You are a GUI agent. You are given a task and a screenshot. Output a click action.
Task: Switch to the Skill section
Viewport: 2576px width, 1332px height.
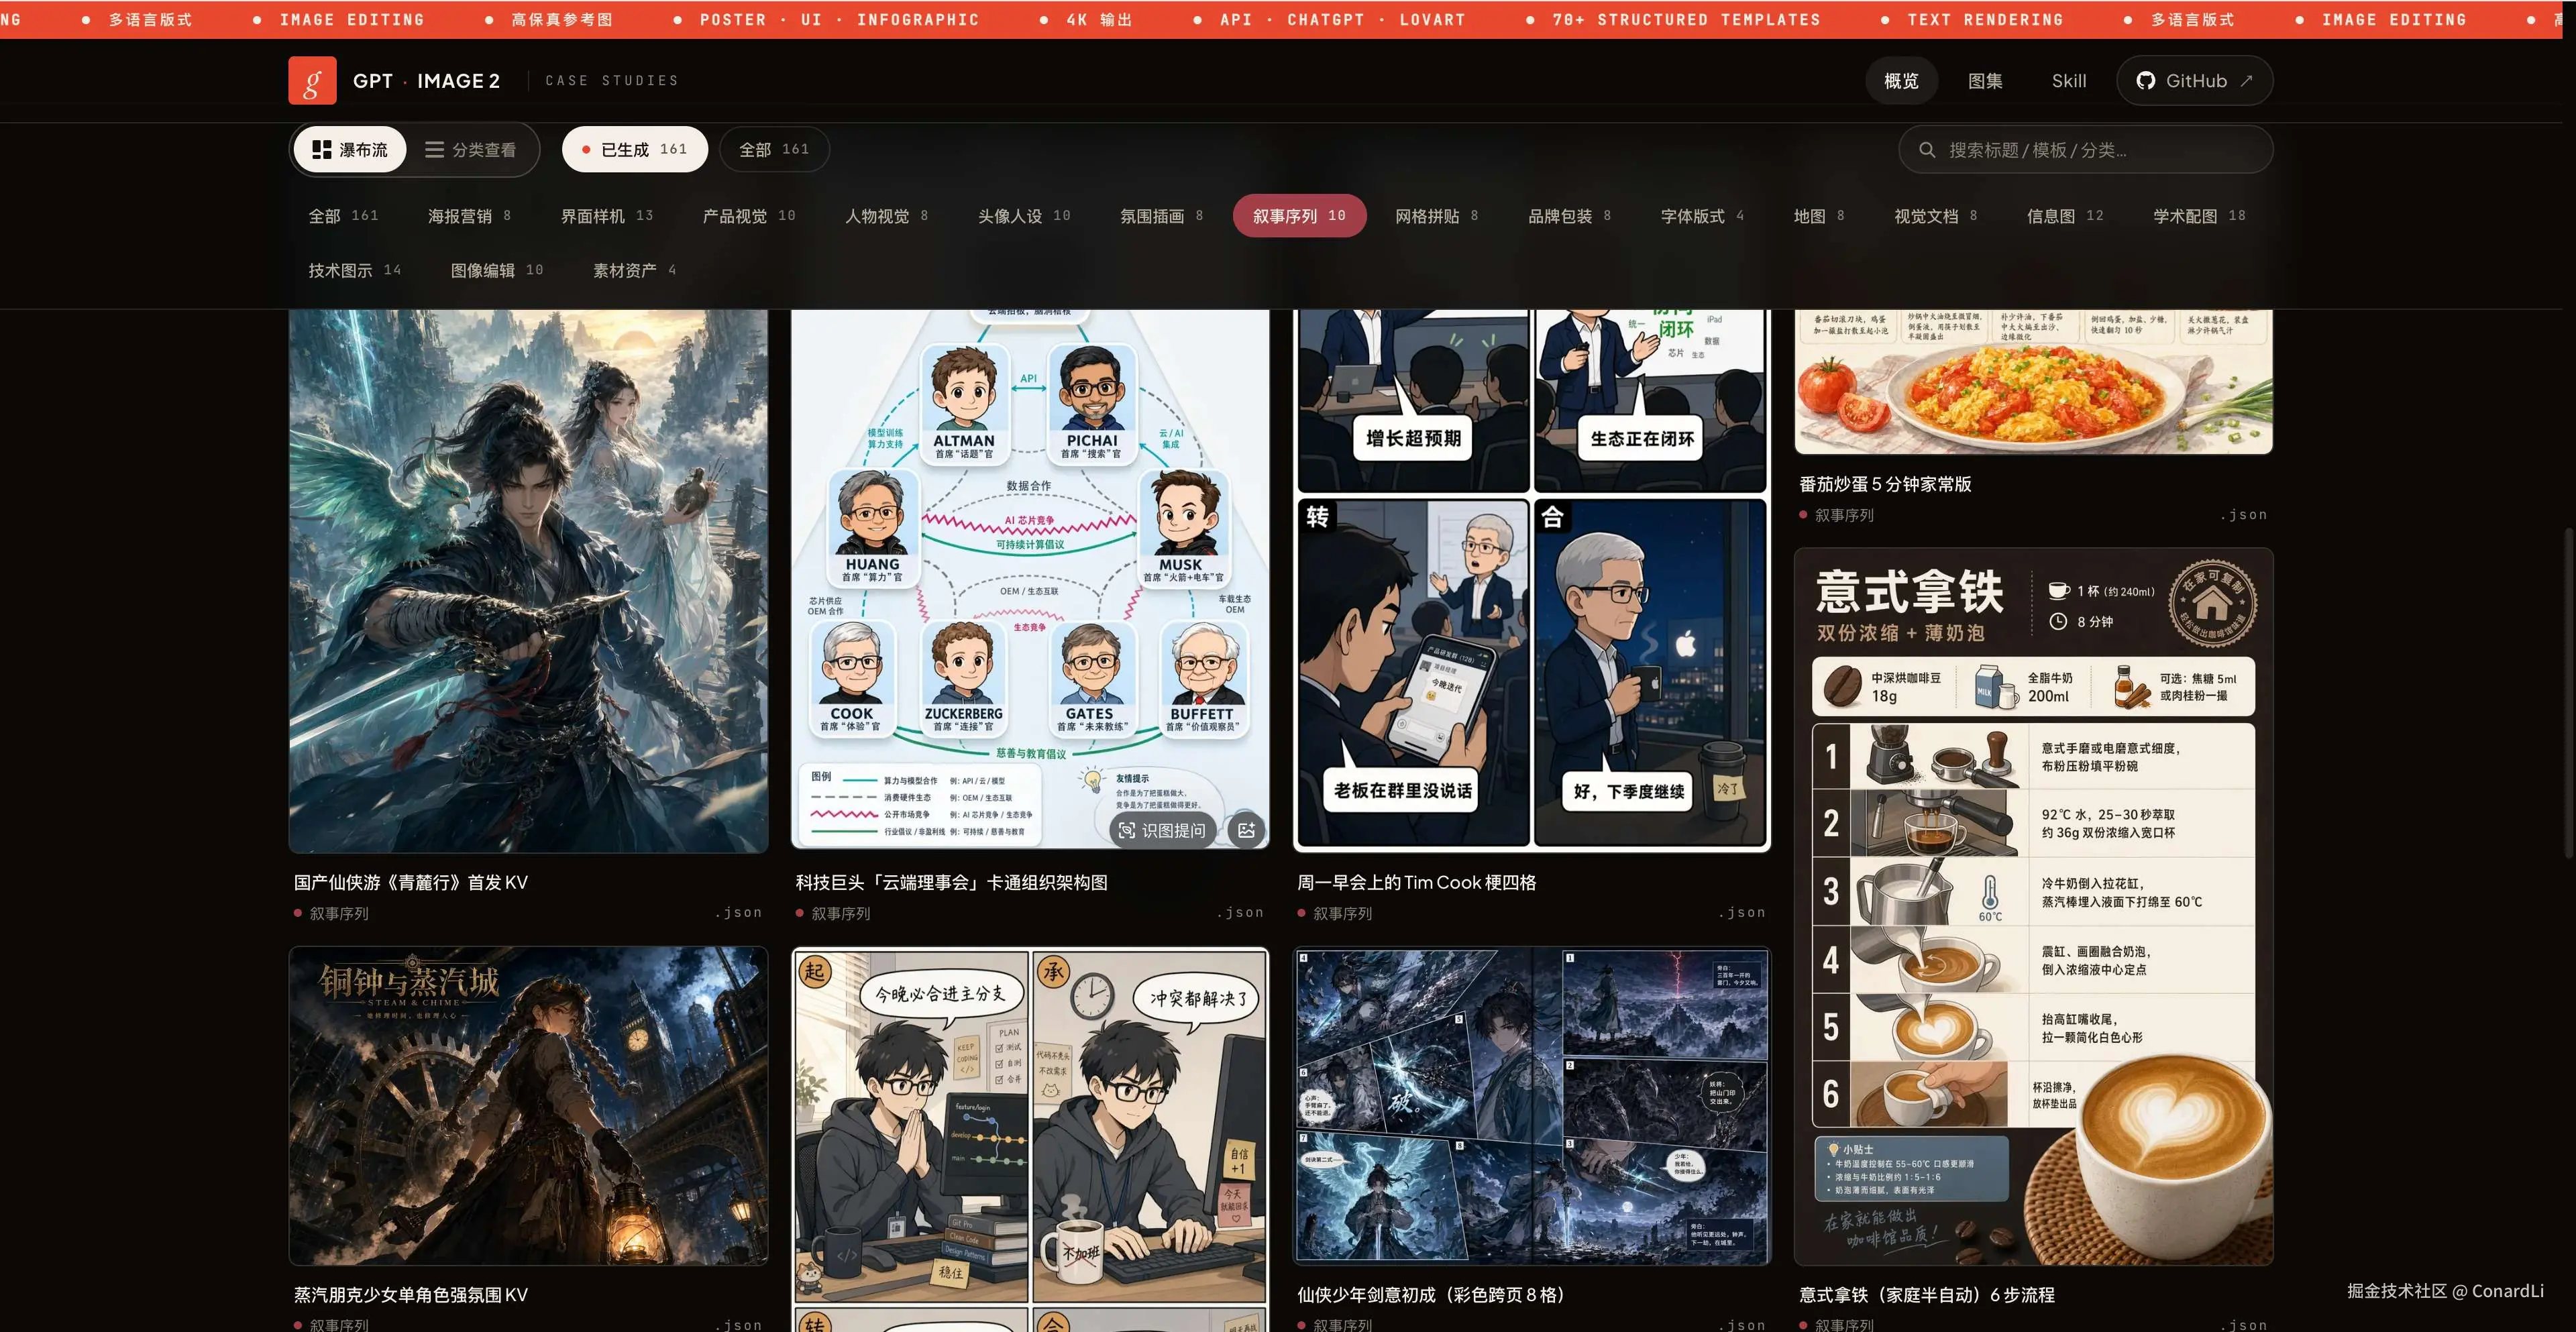pyautogui.click(x=2068, y=80)
